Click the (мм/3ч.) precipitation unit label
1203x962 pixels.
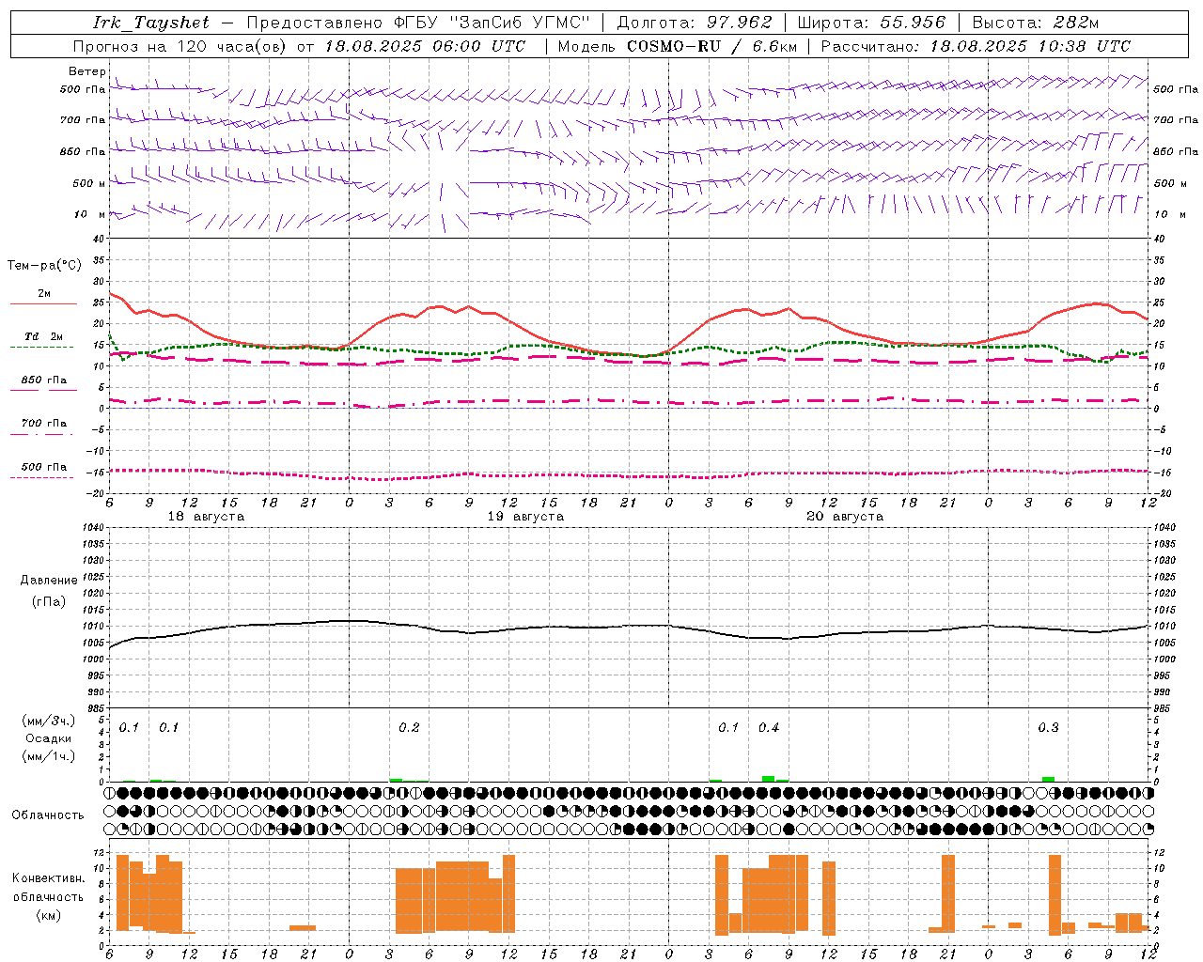click(x=49, y=721)
